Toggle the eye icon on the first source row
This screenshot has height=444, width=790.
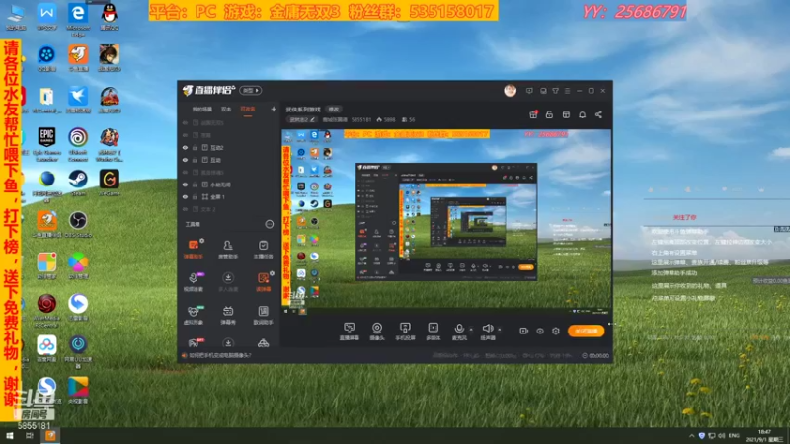[x=185, y=122]
